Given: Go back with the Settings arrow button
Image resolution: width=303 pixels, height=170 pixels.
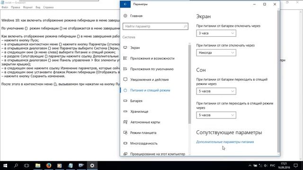Looking at the screenshot, I should click(x=125, y=4).
